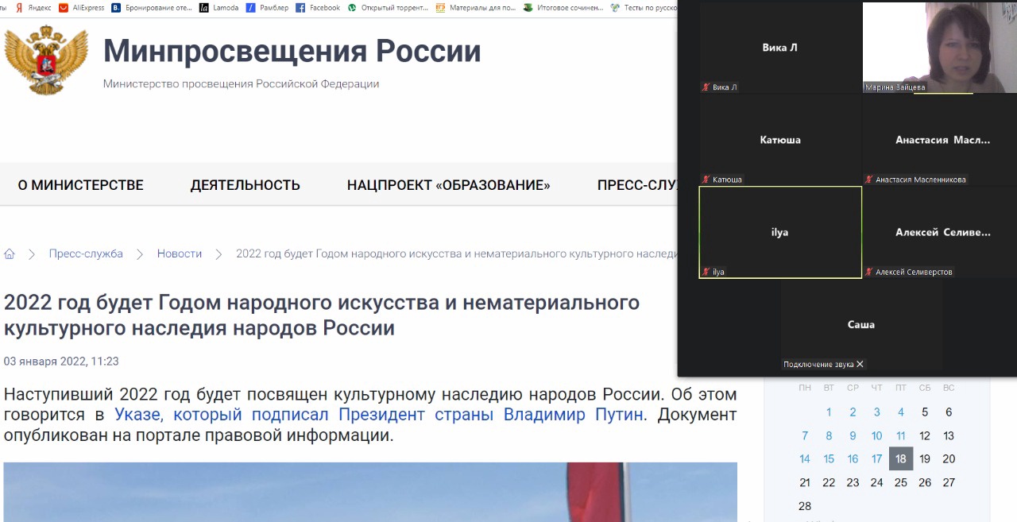
Task: Open the AliExpress bookmark icon
Action: click(x=64, y=8)
